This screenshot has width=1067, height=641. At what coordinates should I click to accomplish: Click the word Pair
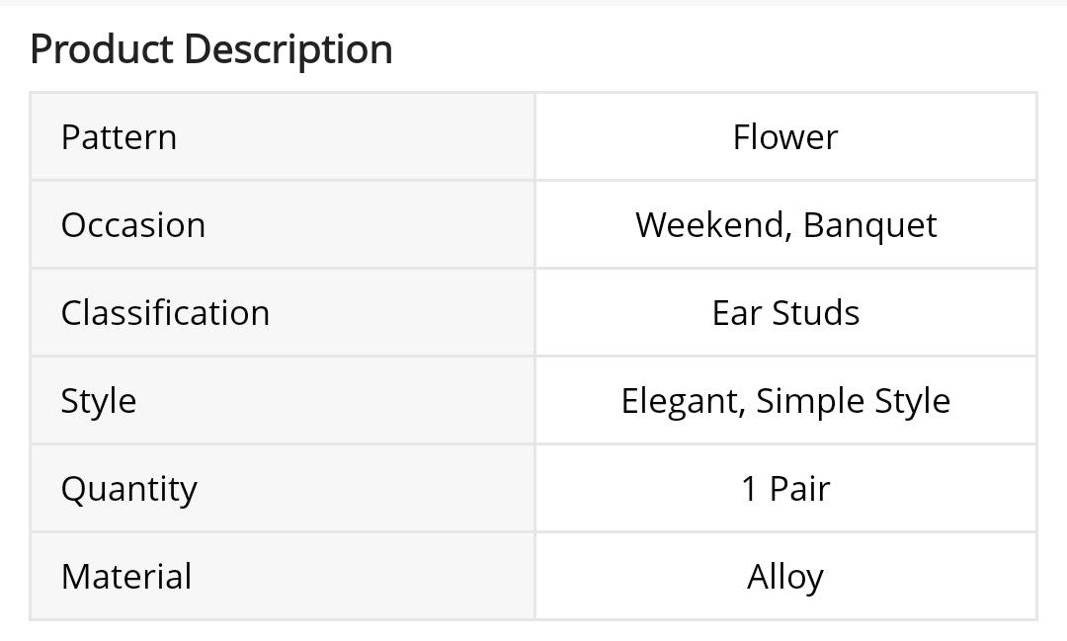point(799,489)
